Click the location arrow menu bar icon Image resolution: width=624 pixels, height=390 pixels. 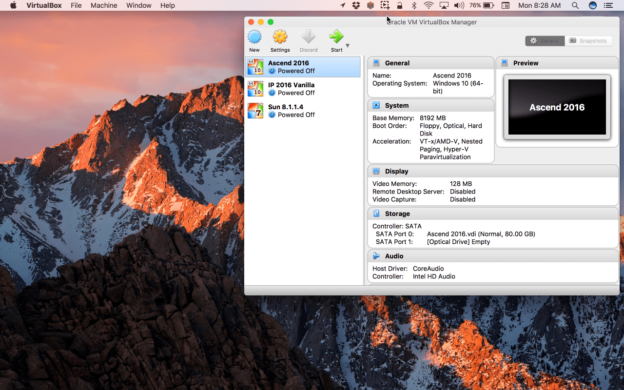coord(343,5)
